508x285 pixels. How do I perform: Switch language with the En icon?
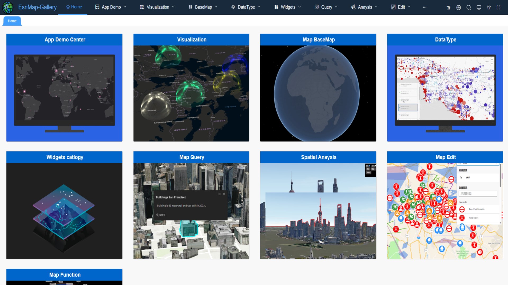459,8
